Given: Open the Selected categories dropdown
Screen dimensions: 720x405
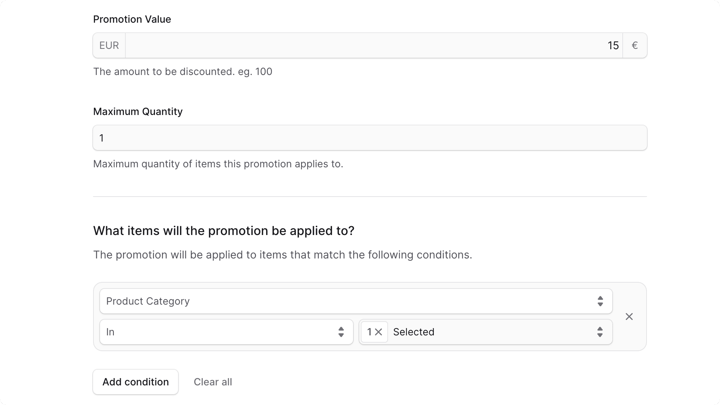Looking at the screenshot, I should [x=492, y=332].
